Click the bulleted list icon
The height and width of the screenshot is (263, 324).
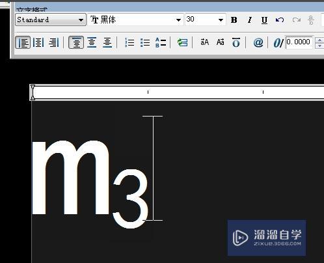click(x=145, y=42)
